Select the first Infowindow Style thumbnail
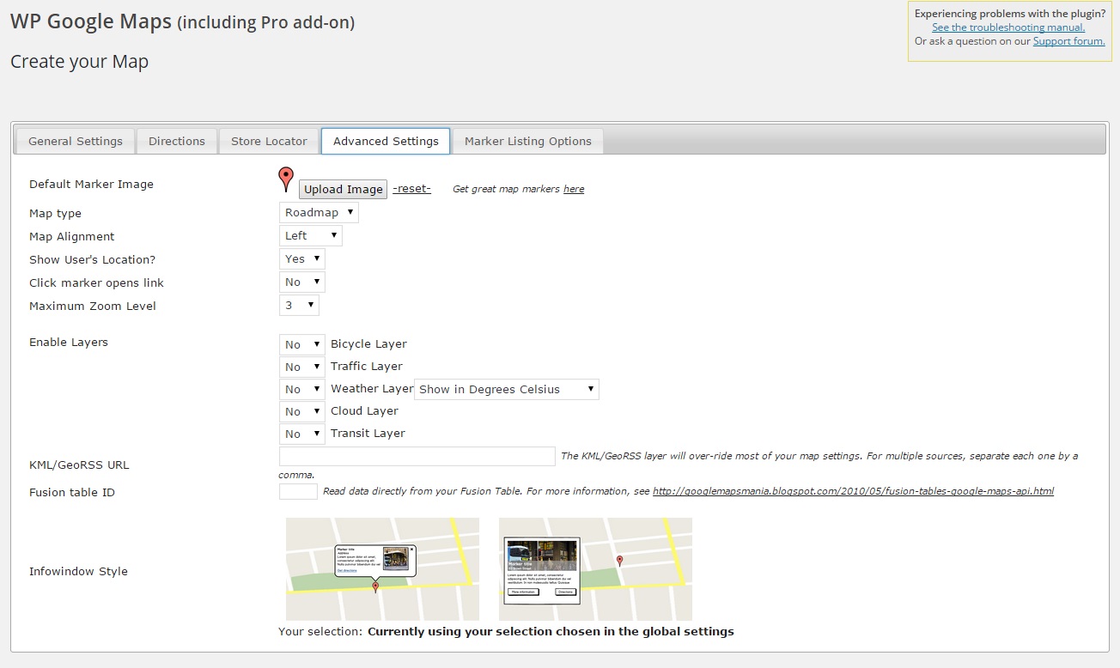This screenshot has height=668, width=1120. click(381, 568)
